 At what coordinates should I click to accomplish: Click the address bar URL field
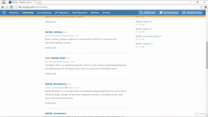(108, 7)
